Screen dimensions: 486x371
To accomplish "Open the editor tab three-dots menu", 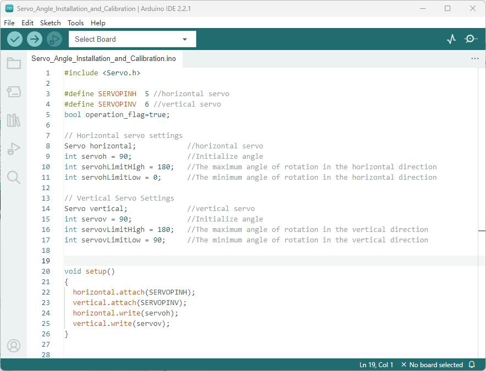I will 475,59.
